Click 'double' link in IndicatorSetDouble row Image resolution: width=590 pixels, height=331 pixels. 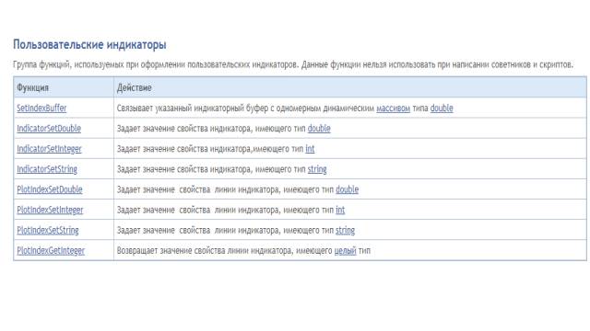point(319,129)
